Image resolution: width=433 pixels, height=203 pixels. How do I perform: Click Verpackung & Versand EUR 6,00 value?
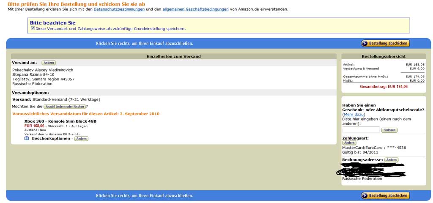tap(417, 69)
